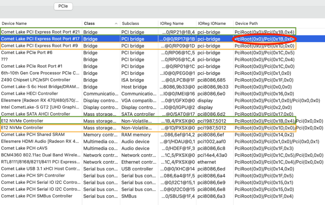Select E12 NVMe Controller at Pci(0x1D,0x0)
This screenshot has width=325, height=205.
point(22,128)
